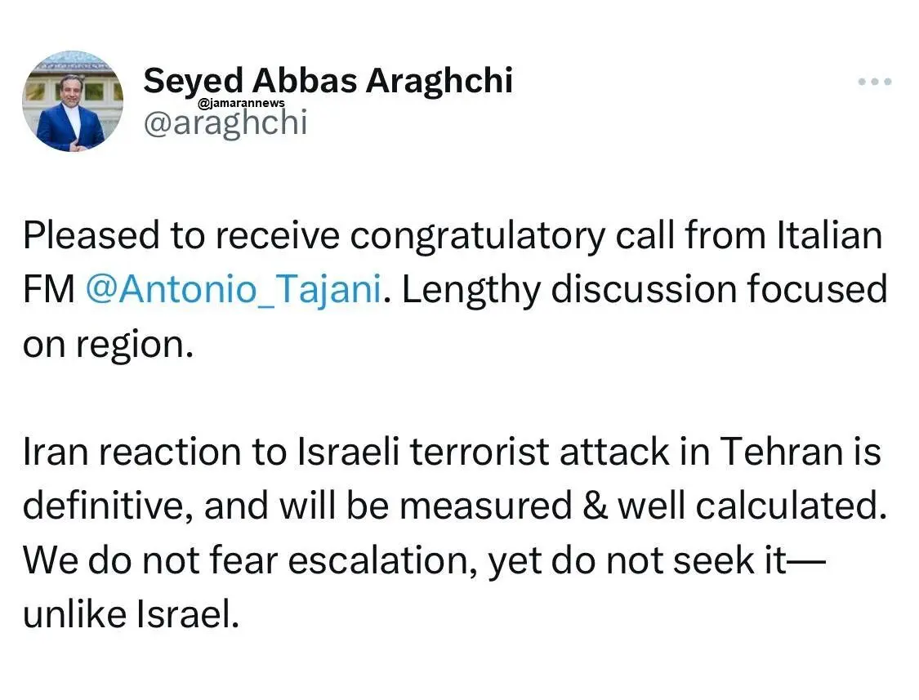The width and height of the screenshot is (919, 700).
Task: Select the 'Iran reaction to Israeli terrorist attack' line
Action: coord(452,452)
